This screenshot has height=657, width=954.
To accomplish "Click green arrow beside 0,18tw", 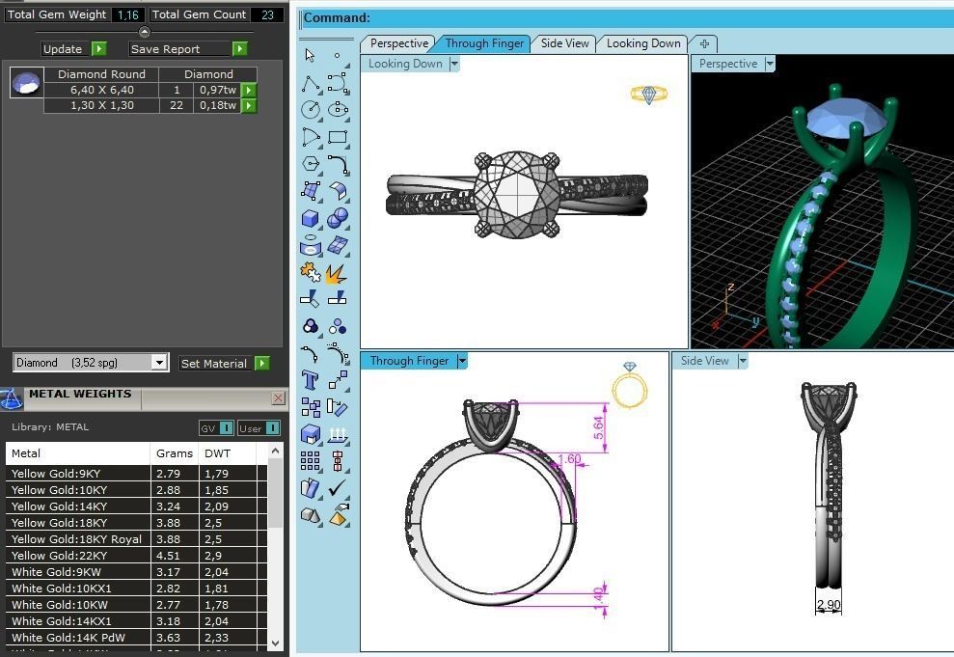I will coord(248,106).
